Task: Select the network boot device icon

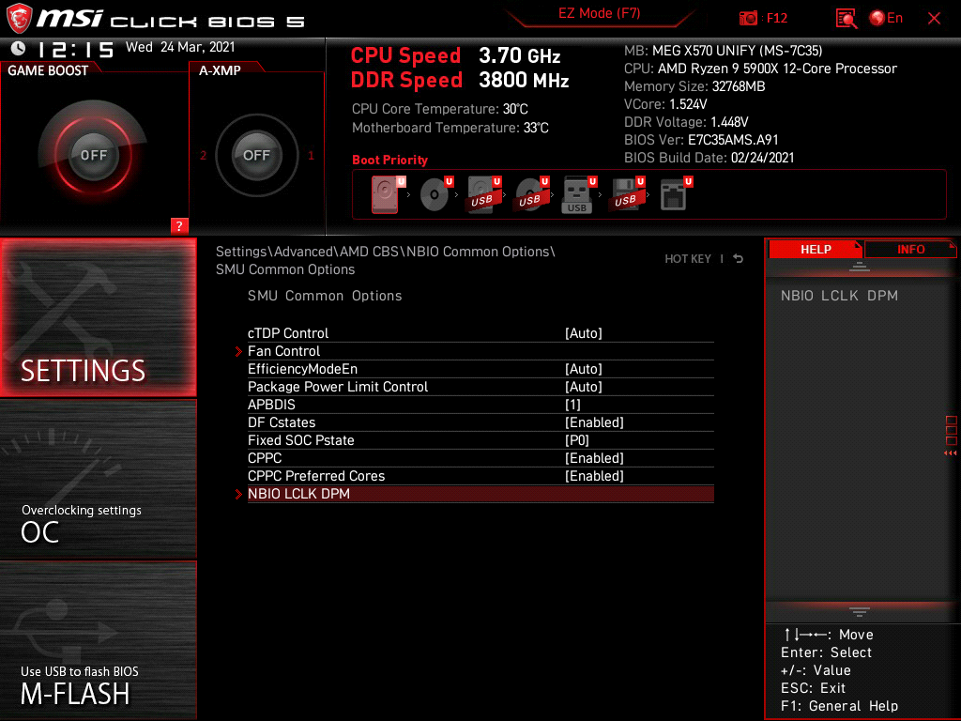Action: (x=676, y=194)
